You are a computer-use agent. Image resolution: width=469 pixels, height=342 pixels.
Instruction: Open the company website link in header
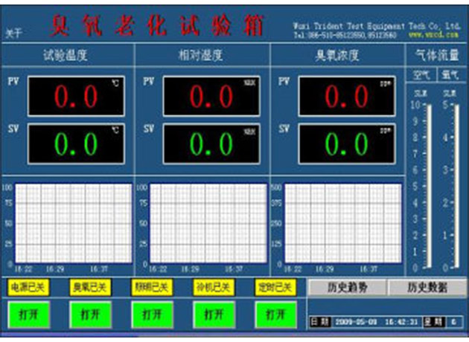(x=434, y=35)
